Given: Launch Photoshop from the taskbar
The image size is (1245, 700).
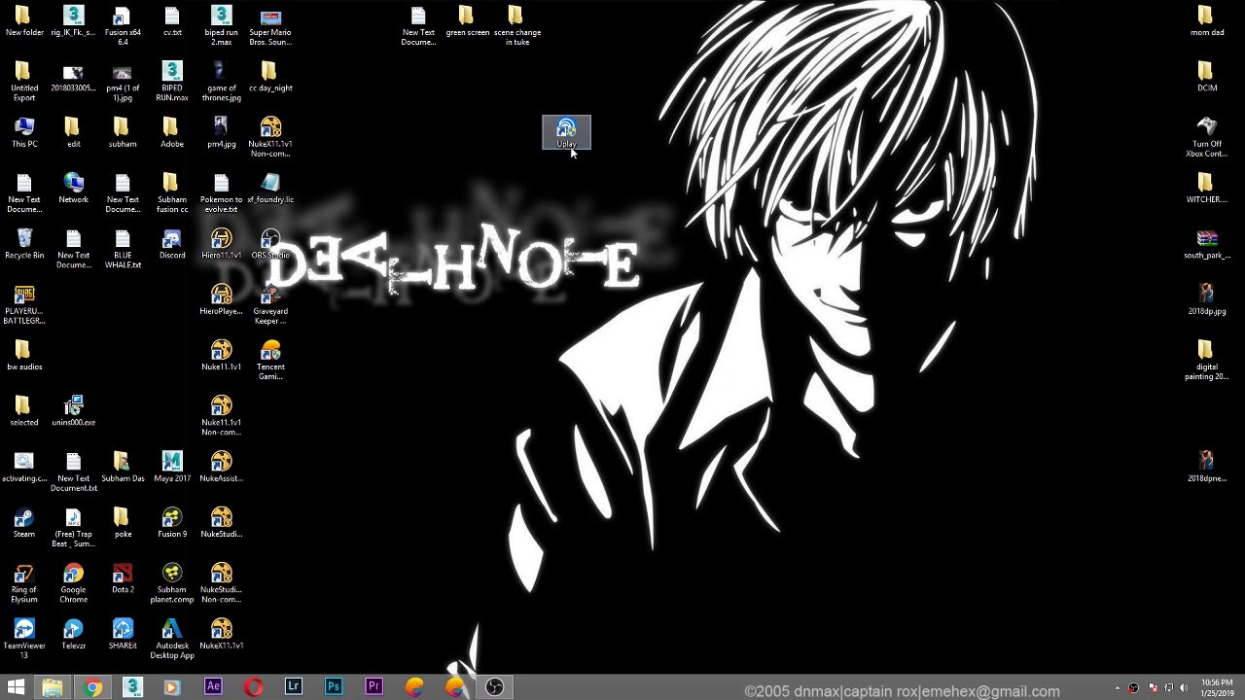Looking at the screenshot, I should pyautogui.click(x=334, y=687).
